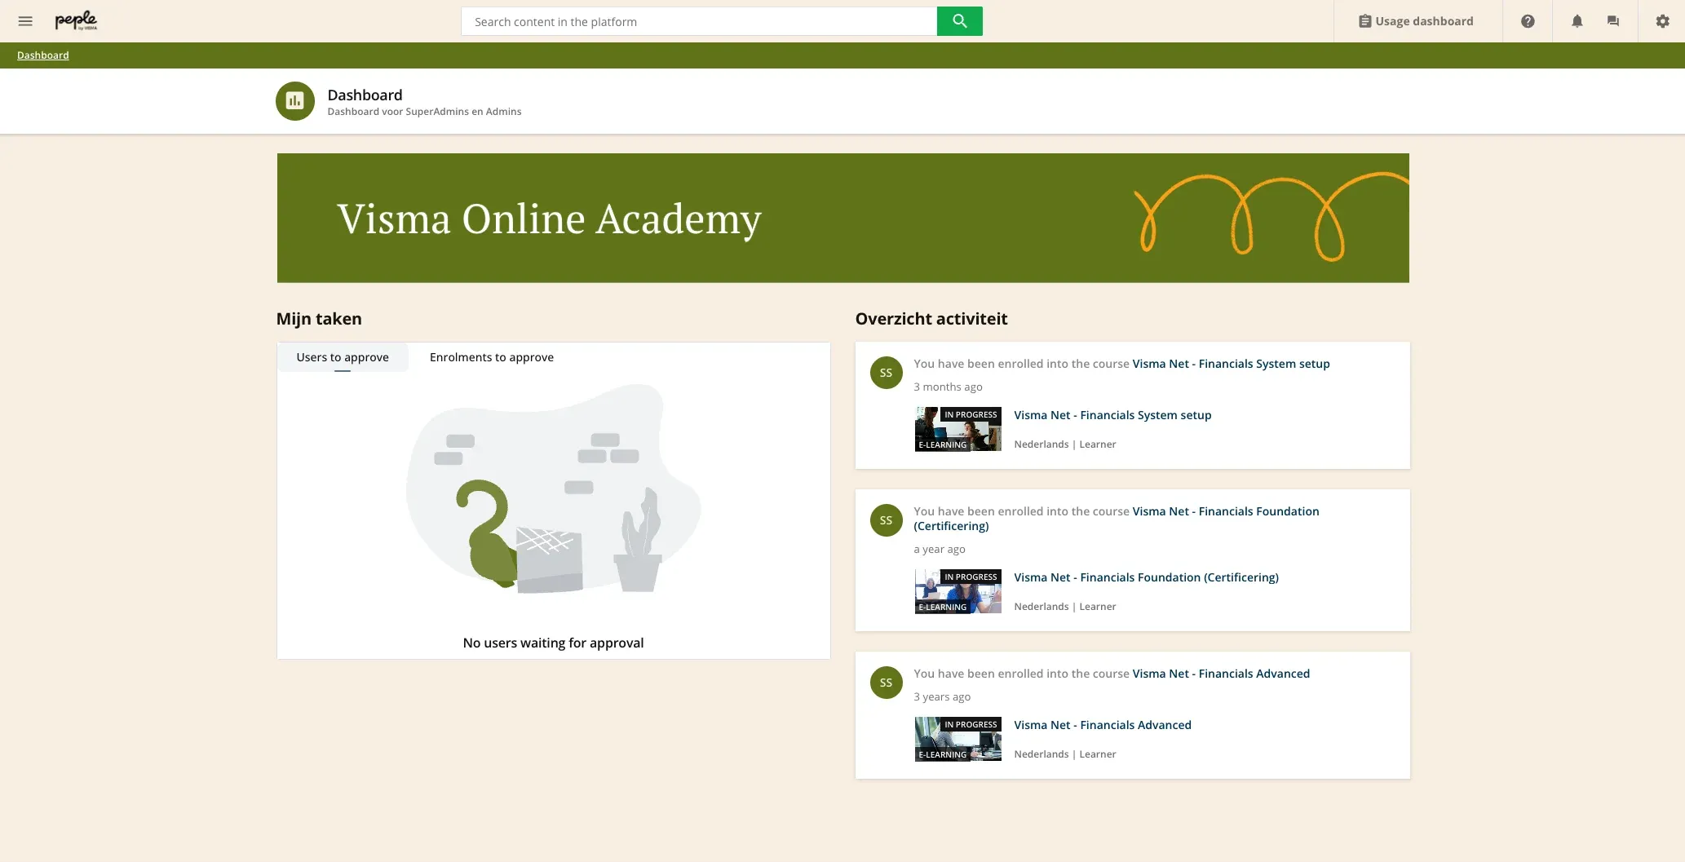Open the settings gear icon
Screen dimensions: 1685x862
pos(1662,21)
